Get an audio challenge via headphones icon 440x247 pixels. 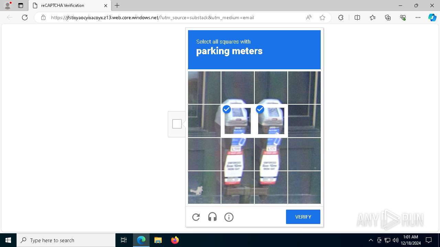212,217
